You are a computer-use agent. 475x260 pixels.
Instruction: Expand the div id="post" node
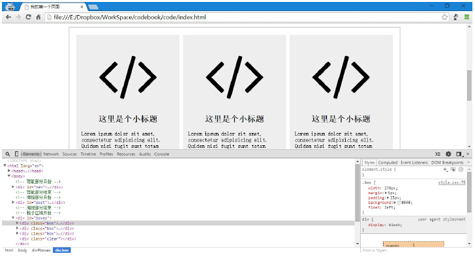point(13,202)
